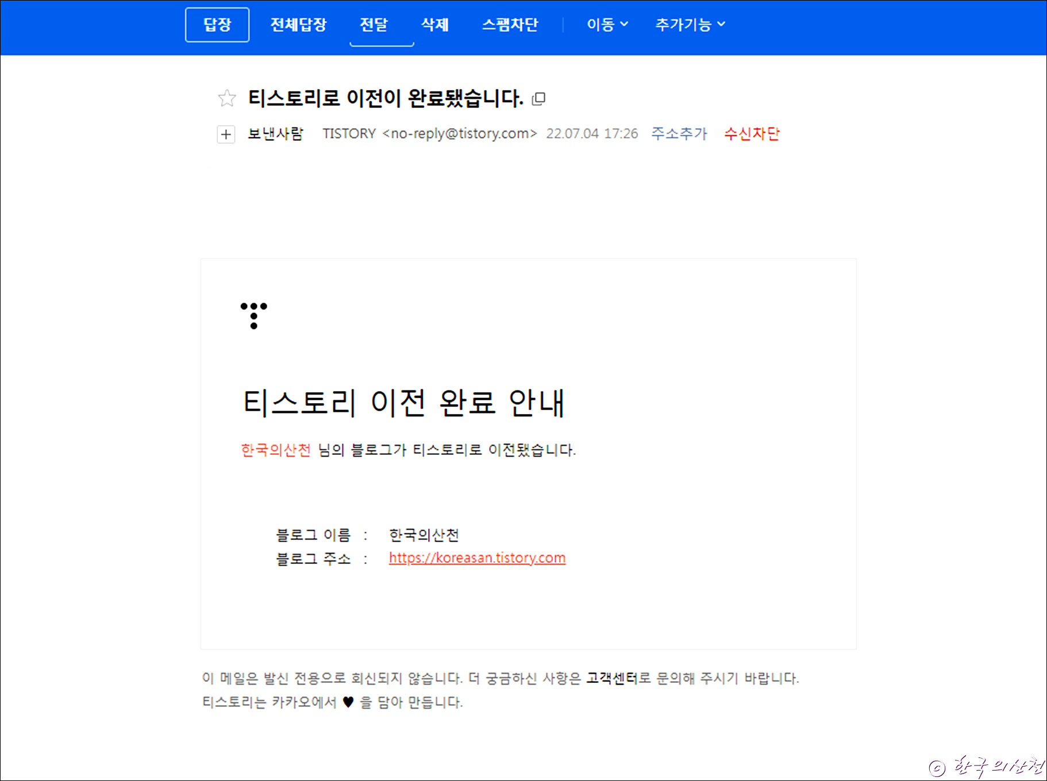This screenshot has height=781, width=1047.
Task: Click the 답장 reply button
Action: (x=217, y=25)
